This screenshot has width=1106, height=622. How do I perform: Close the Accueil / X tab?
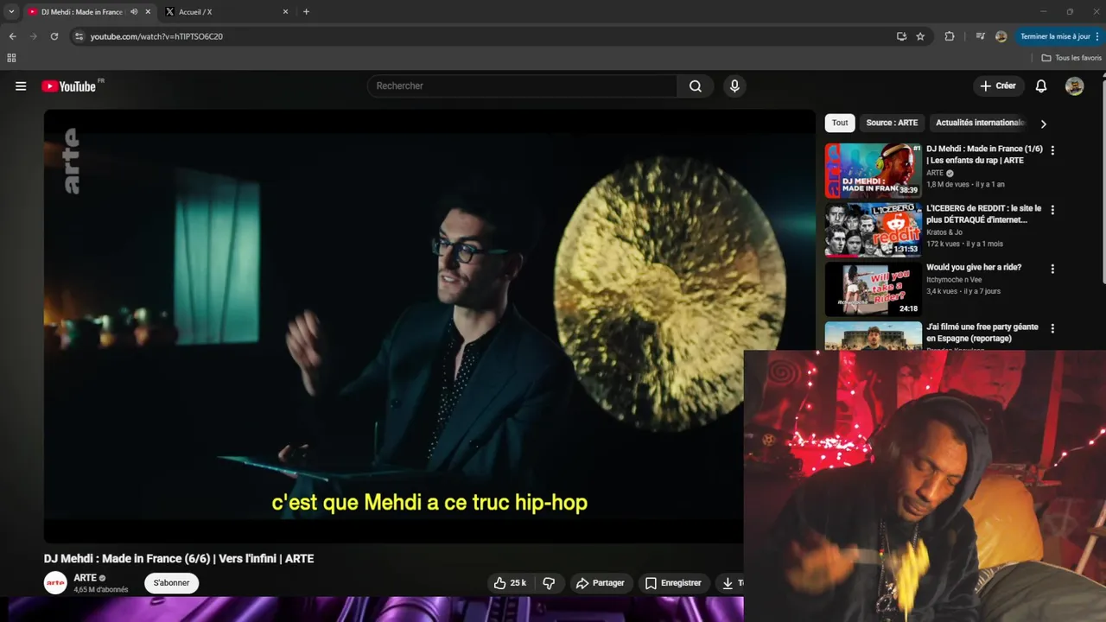point(285,12)
